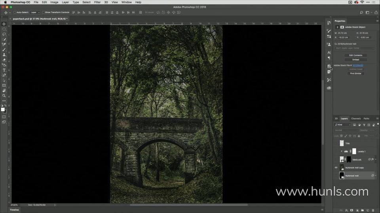Image resolution: width=380 pixels, height=213 pixels.
Task: Click the search icon in options bar
Action: pos(361,13)
